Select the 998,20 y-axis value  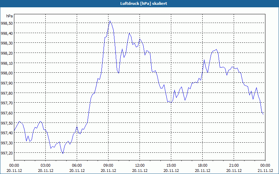click(6, 53)
